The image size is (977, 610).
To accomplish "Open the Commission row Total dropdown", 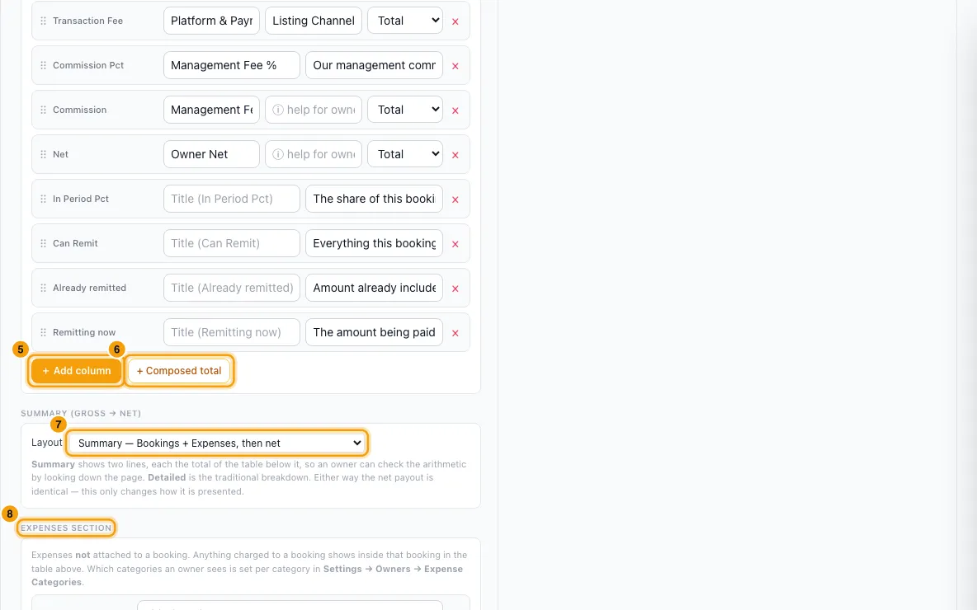I will point(405,110).
